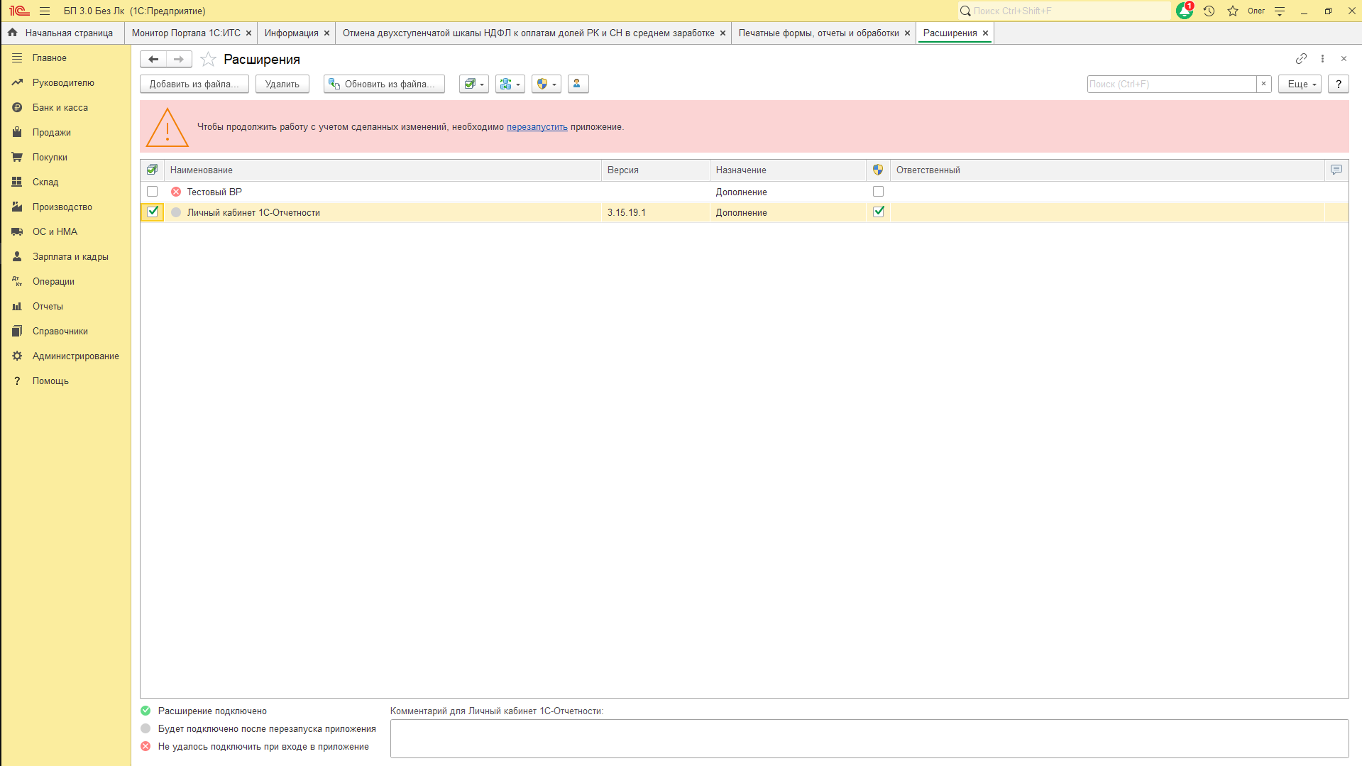Navigate forward with right arrow
The height and width of the screenshot is (766, 1362).
click(x=179, y=59)
